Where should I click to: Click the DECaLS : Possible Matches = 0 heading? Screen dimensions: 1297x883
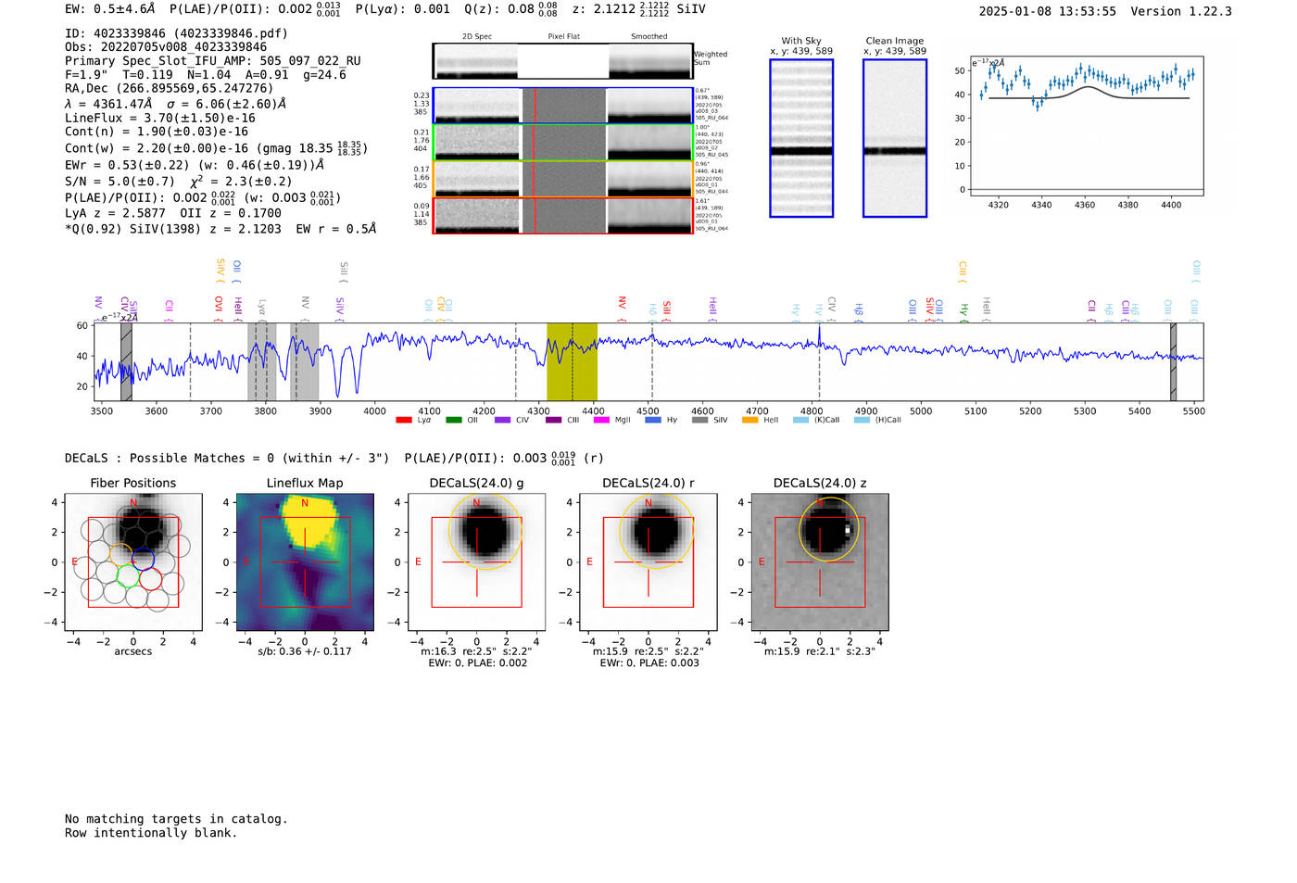tap(227, 459)
